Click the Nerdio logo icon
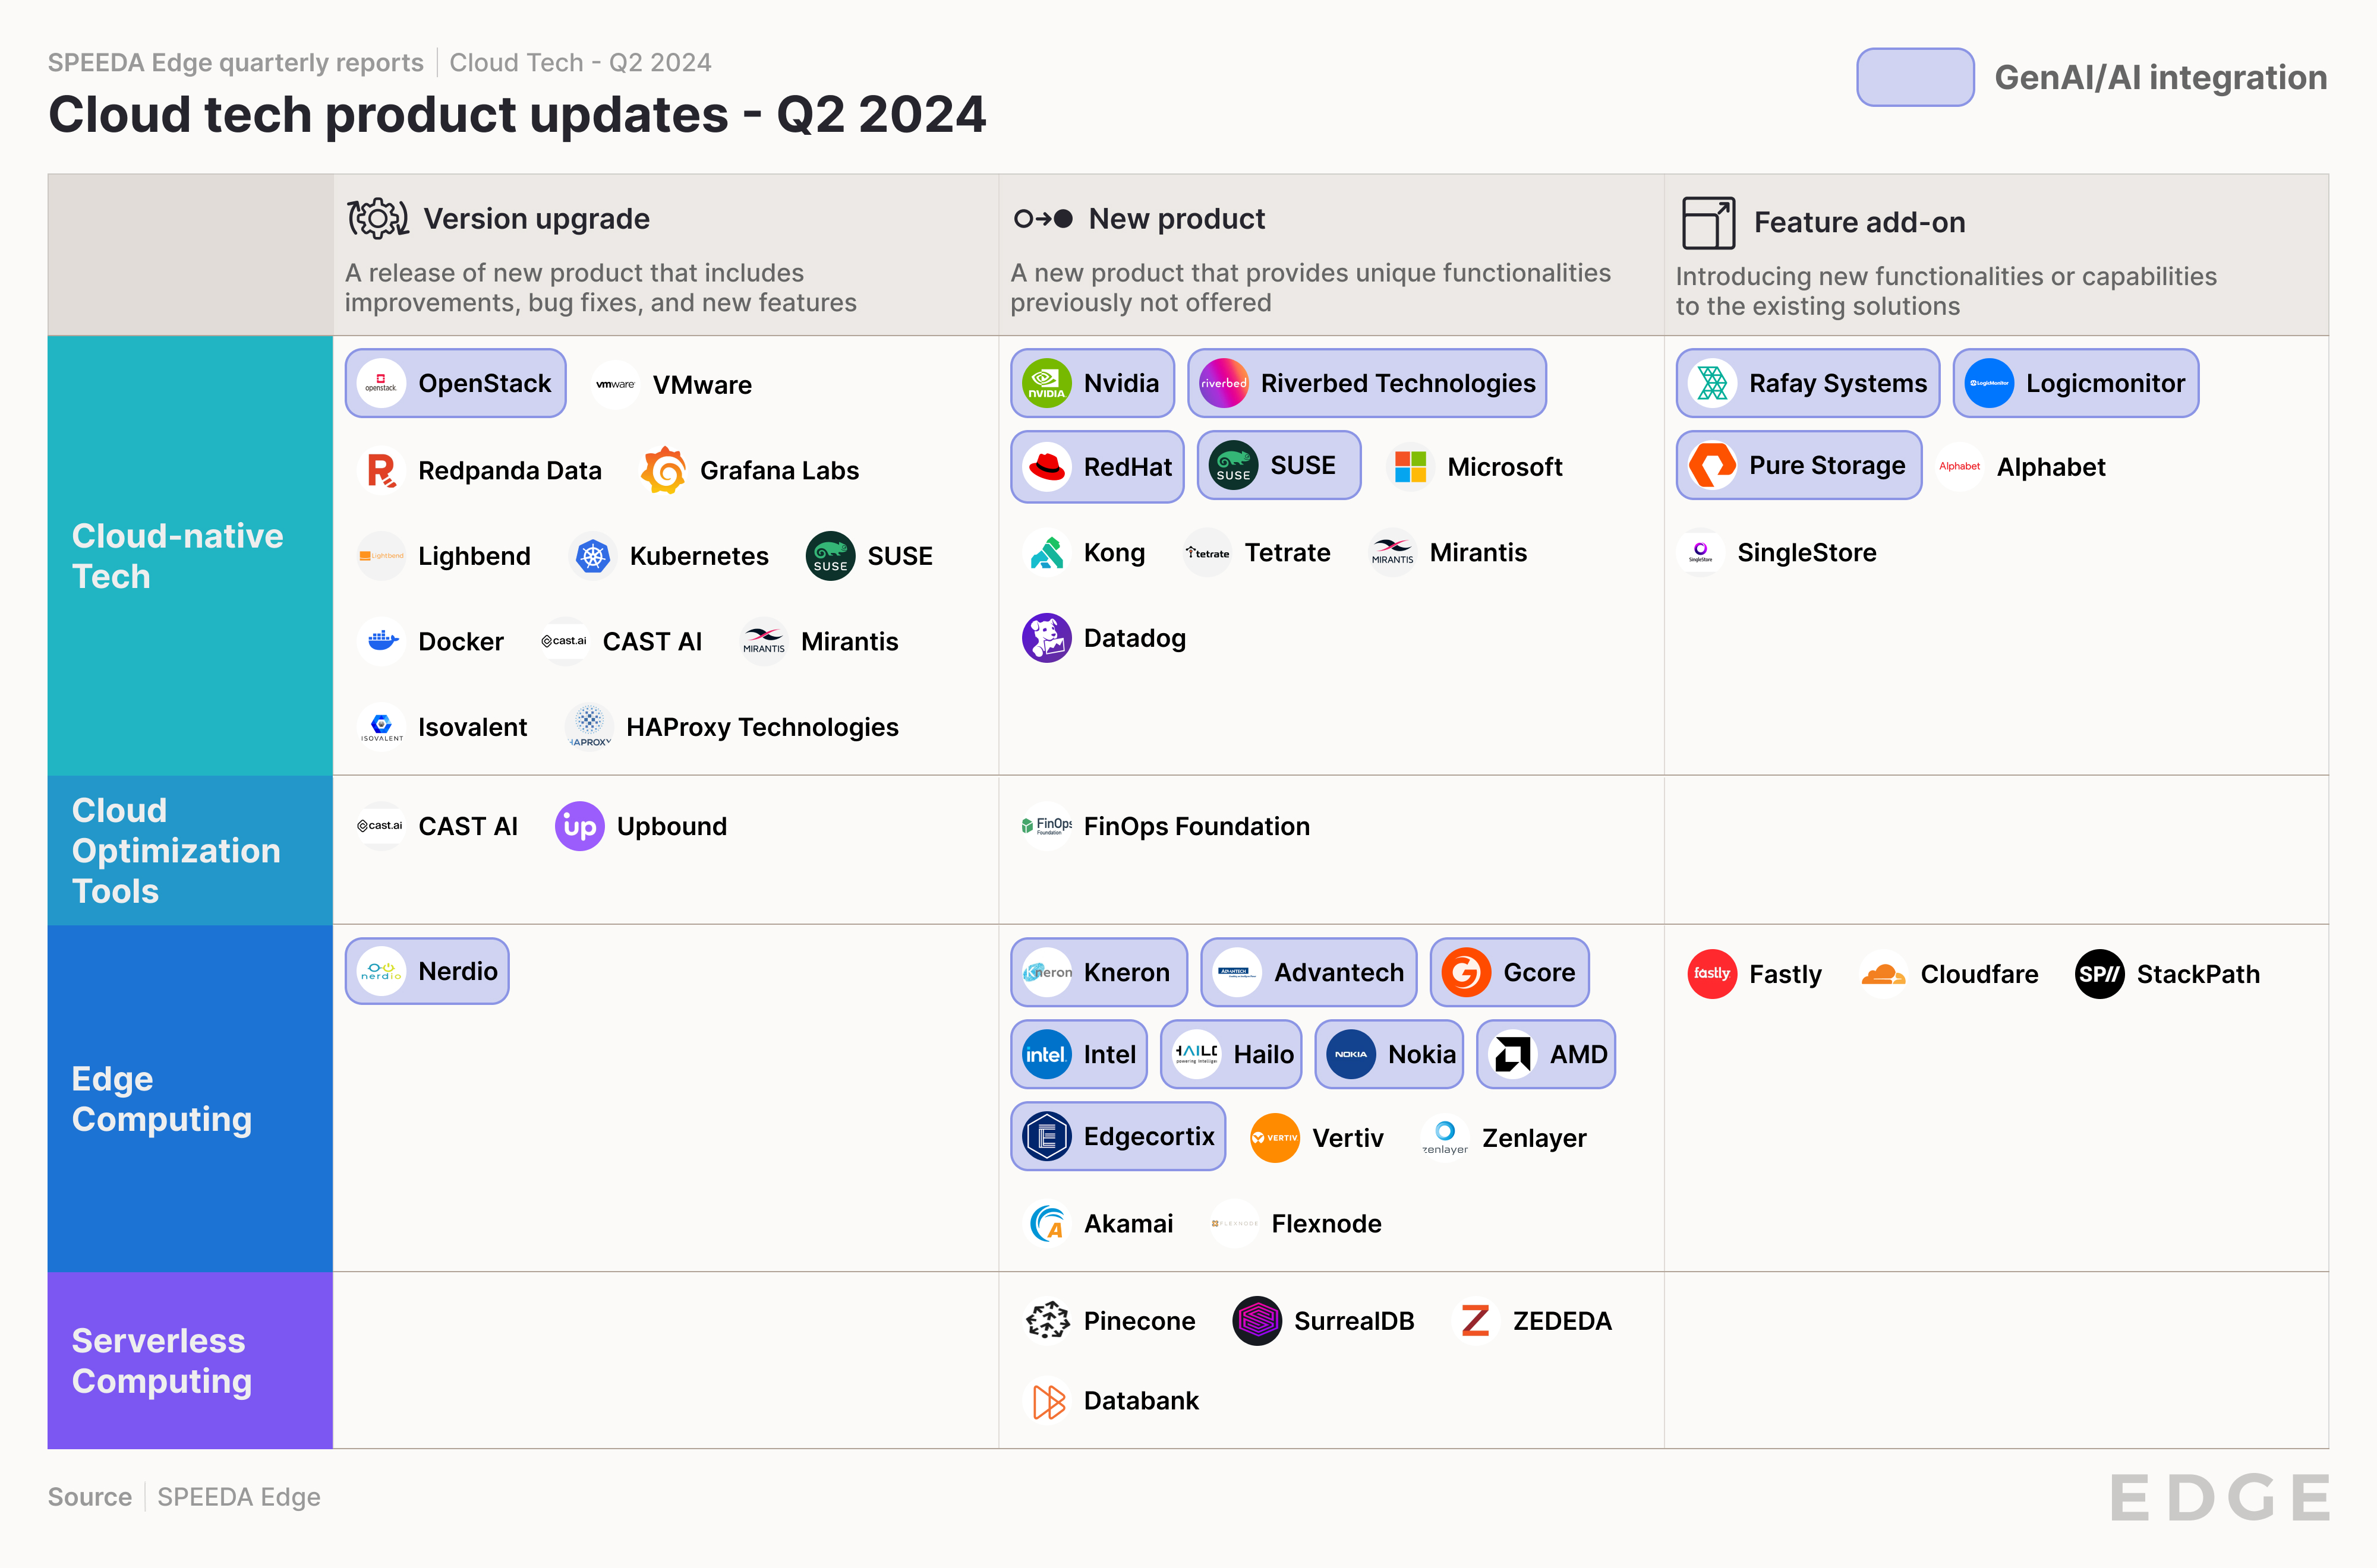 pos(381,971)
